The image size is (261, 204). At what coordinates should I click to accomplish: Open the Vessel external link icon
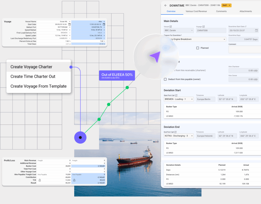tap(171, 27)
